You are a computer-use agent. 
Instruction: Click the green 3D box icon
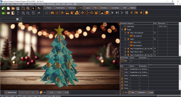pyautogui.click(x=3, y=8)
